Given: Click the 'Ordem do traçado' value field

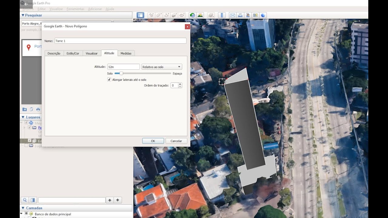Looking at the screenshot, I should click(x=174, y=85).
